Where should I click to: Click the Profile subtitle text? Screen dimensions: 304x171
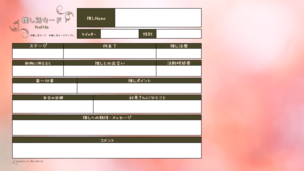42,27
